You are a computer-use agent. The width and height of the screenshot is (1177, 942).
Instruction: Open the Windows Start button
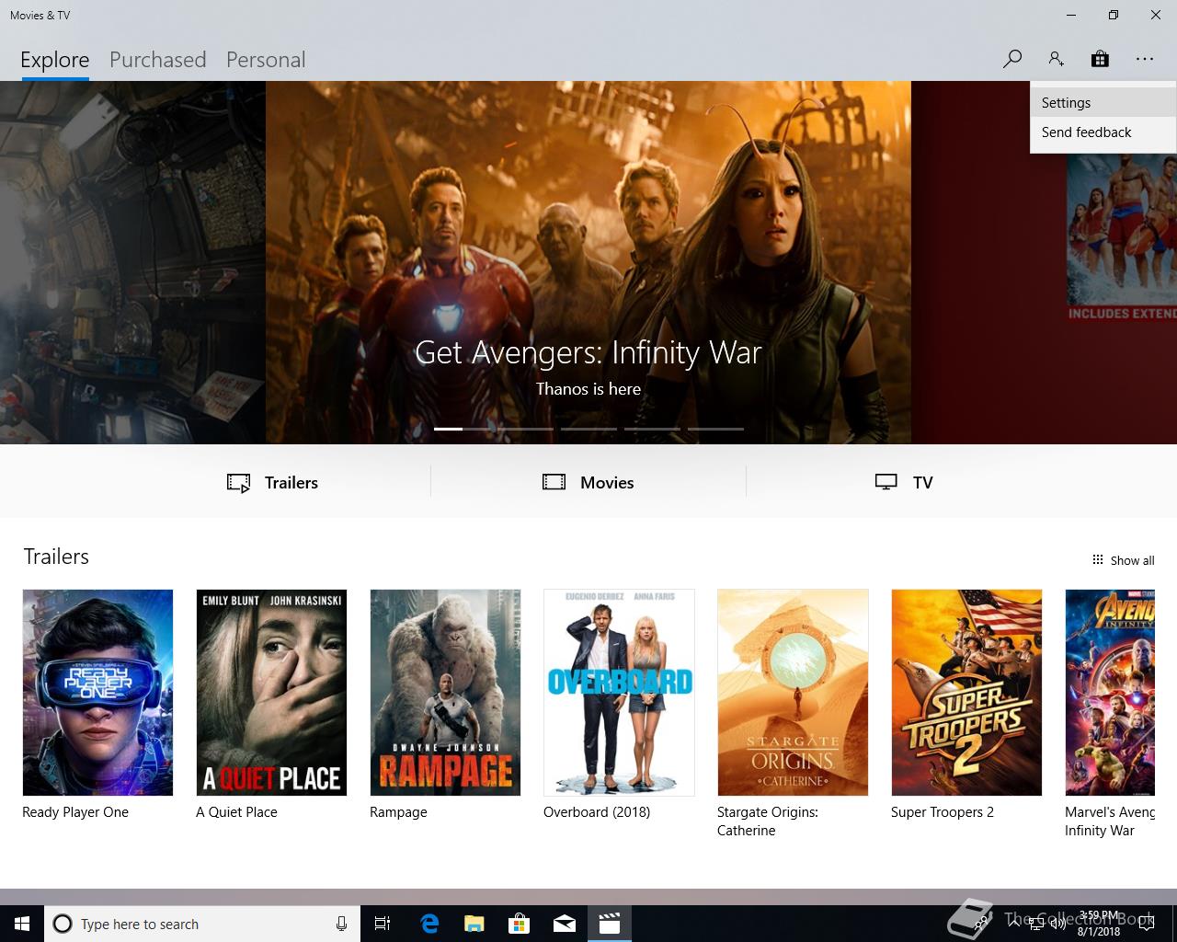click(22, 924)
